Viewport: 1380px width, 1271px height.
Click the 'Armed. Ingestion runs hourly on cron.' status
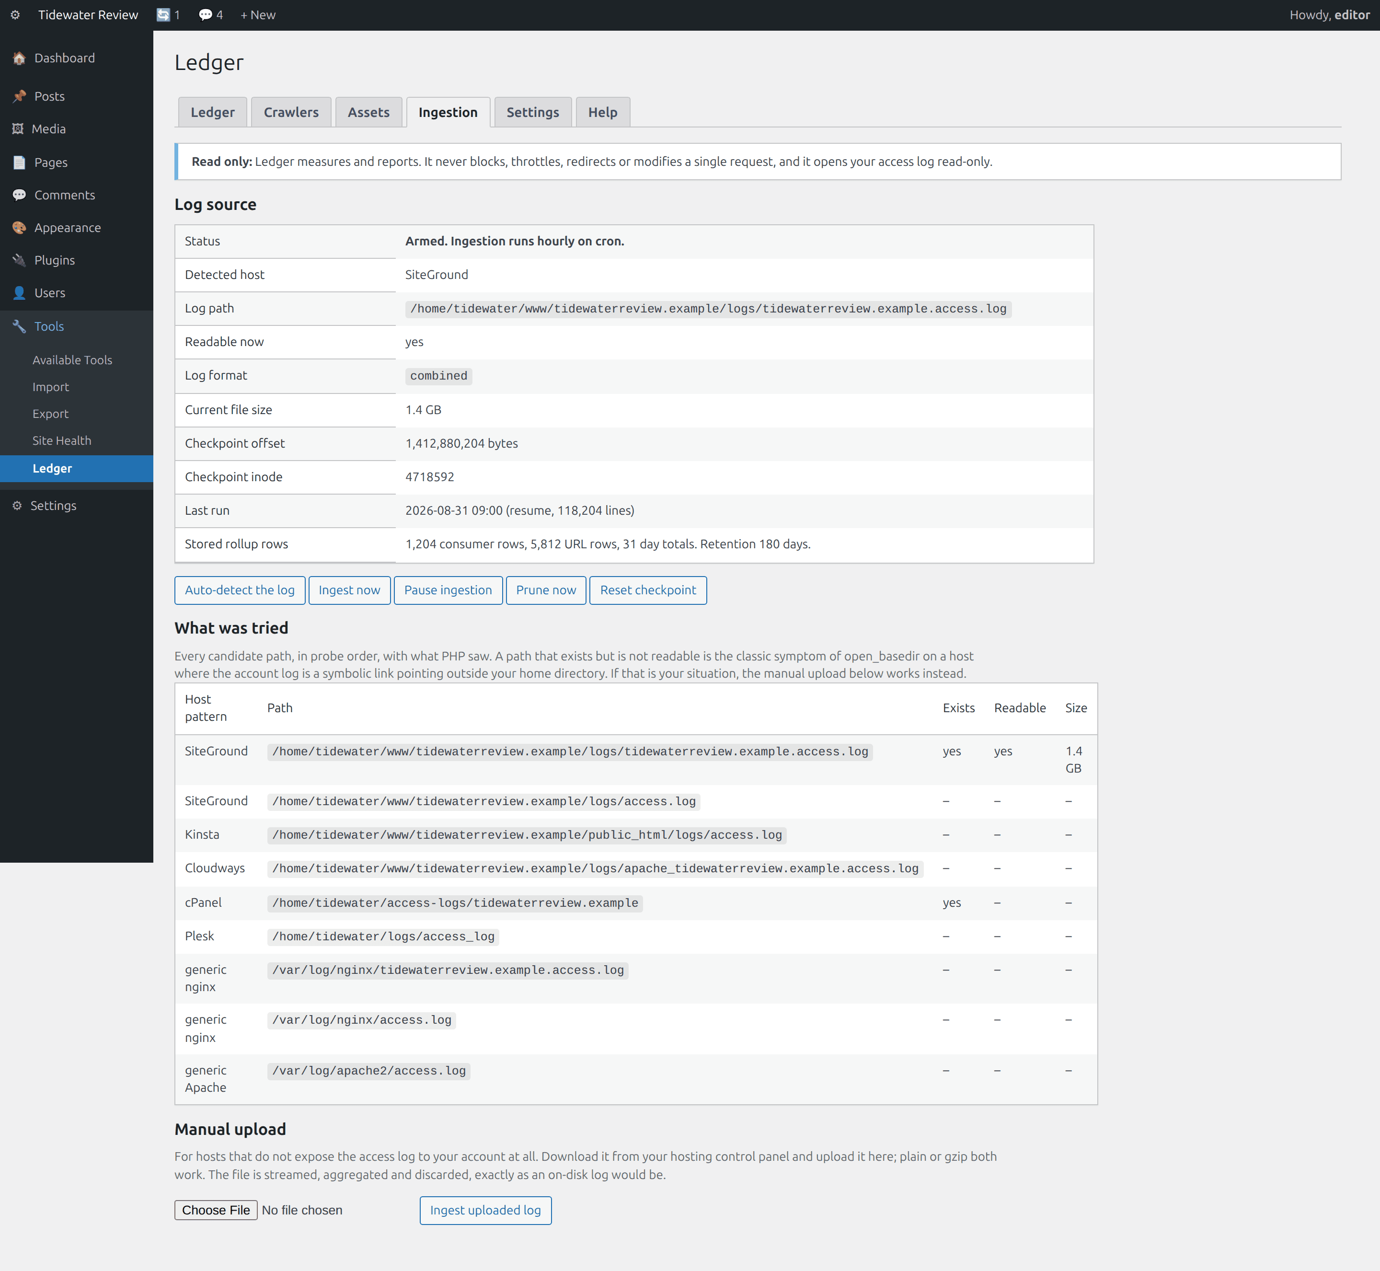click(514, 242)
